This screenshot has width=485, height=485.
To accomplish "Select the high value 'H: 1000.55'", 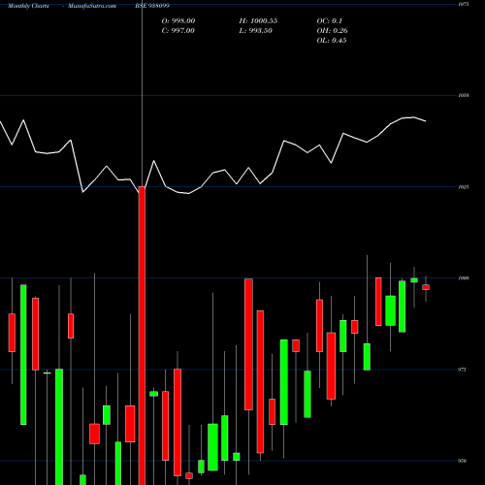I will pyautogui.click(x=258, y=21).
